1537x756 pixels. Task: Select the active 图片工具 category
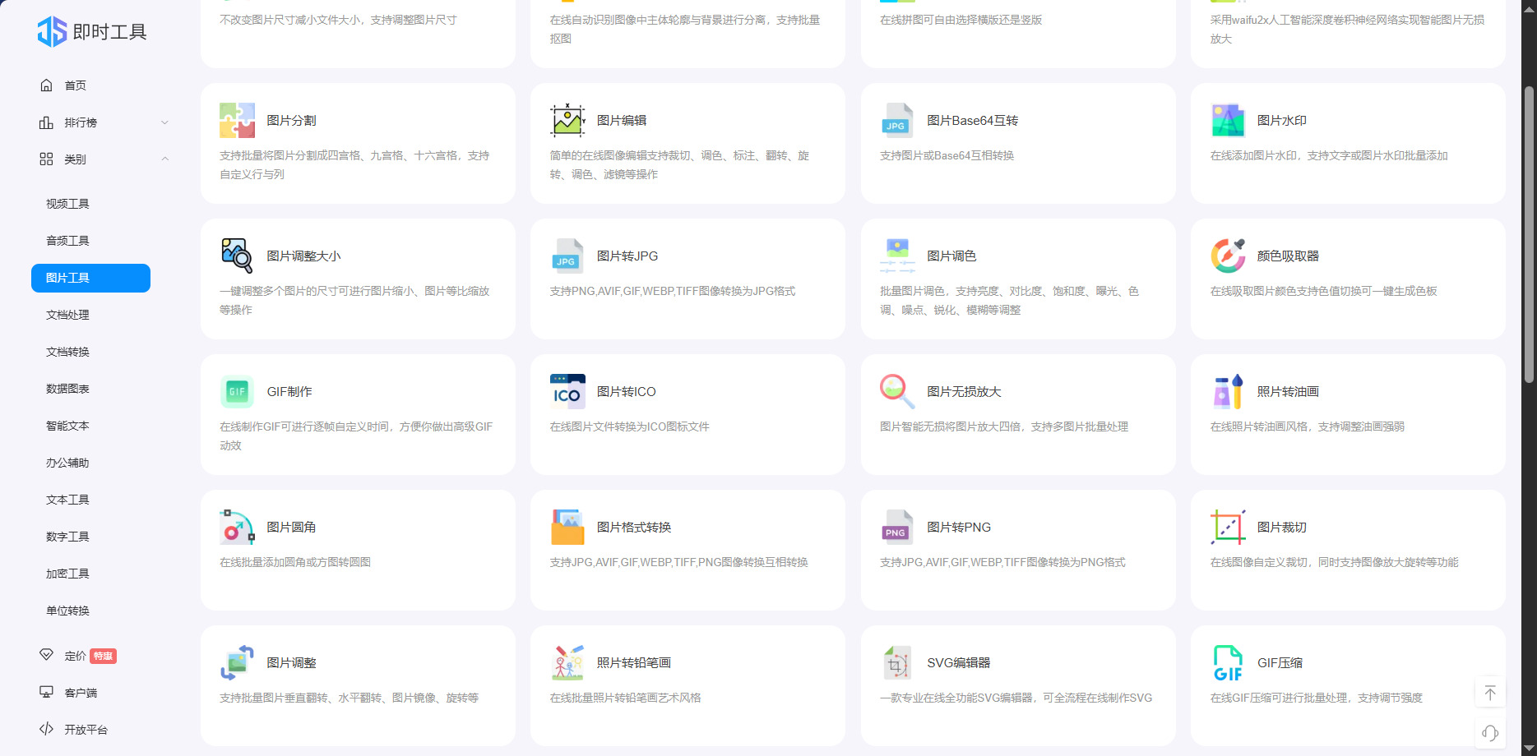tap(90, 278)
